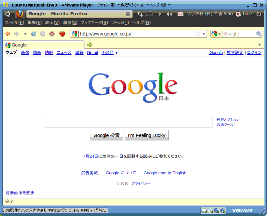This screenshot has height=216, width=267.
Task: Open Google.com in English link
Action: point(165,173)
